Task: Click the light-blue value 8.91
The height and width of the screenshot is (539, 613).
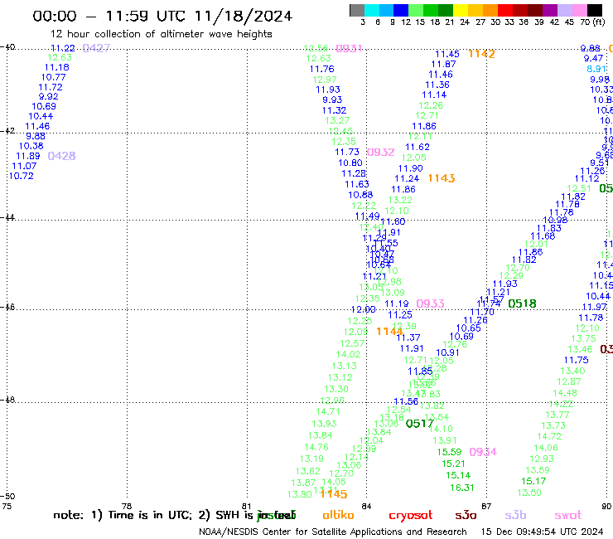Action: 596,69
